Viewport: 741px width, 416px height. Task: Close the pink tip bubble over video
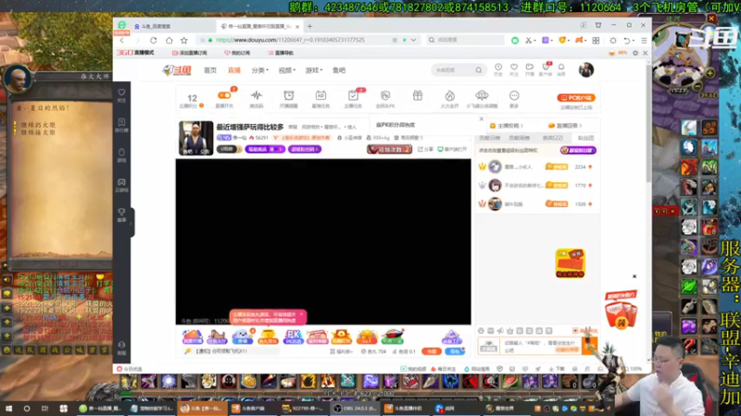click(x=301, y=313)
